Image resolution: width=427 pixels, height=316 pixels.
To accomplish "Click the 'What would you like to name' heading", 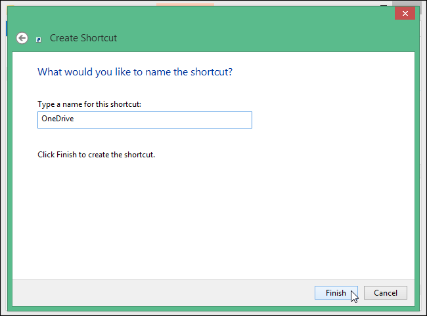I will pos(135,72).
